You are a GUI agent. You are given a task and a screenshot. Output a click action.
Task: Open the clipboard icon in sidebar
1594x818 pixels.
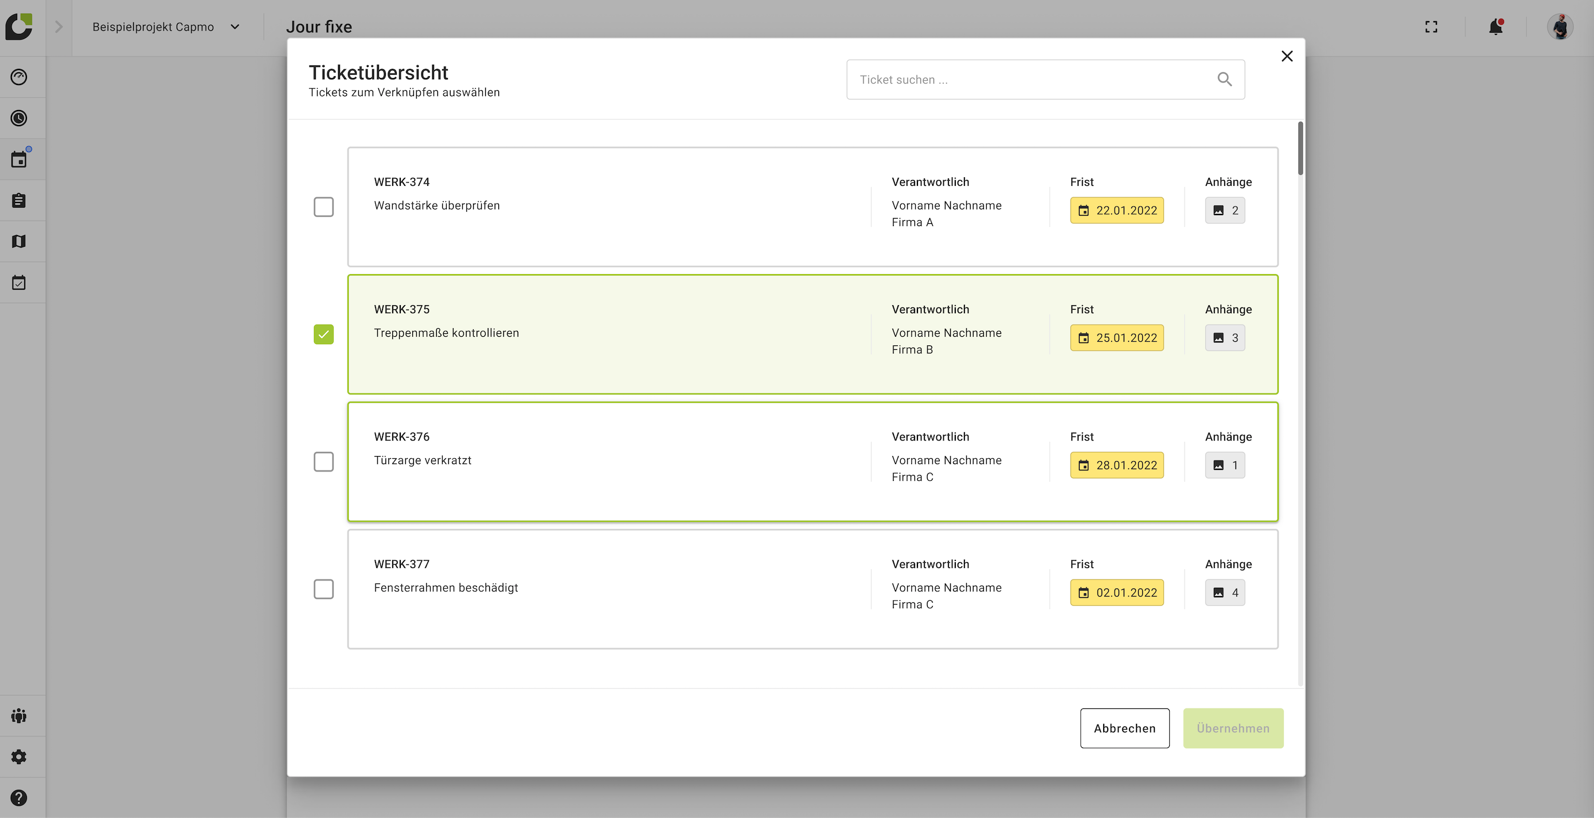tap(19, 201)
